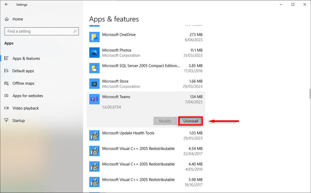
Task: Click the Microsoft Update Health Tools icon
Action: [94, 136]
